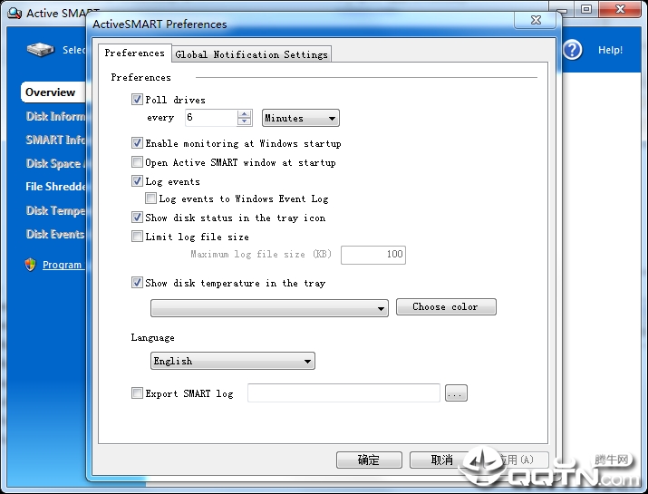Toggle the Log events checkbox
Viewport: 648px width, 494px height.
click(x=137, y=181)
